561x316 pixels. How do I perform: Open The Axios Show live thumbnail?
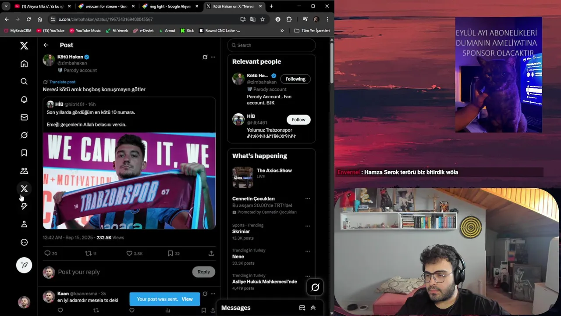[243, 178]
